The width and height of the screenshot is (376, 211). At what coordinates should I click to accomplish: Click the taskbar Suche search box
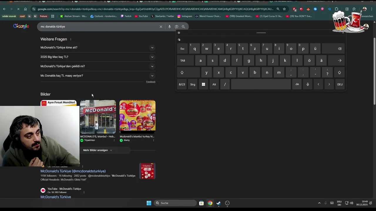pyautogui.click(x=175, y=203)
